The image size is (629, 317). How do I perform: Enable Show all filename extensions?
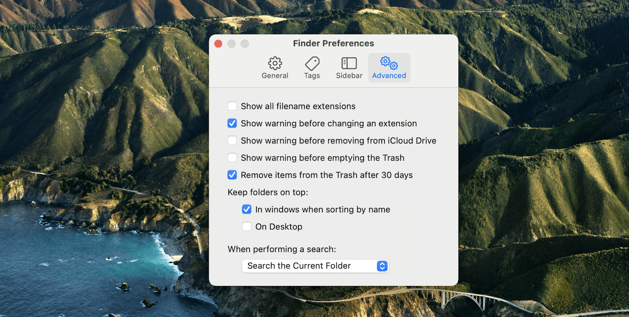tap(232, 106)
